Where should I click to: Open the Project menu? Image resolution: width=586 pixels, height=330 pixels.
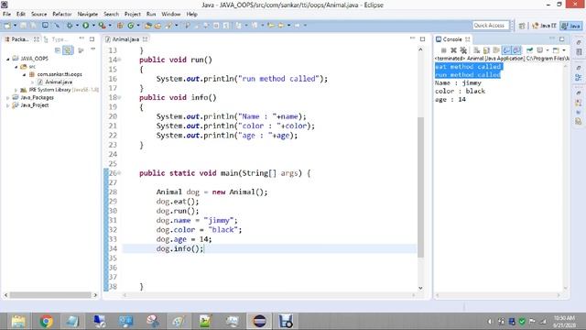tap(132, 15)
